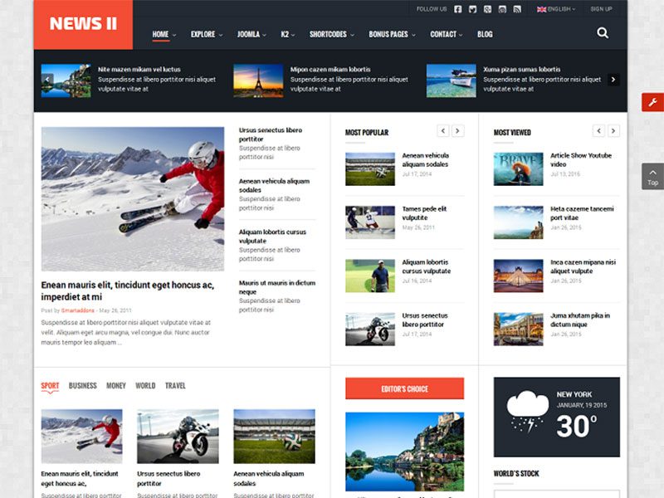Expand the Contact menu
Screen dimensions: 664x498
(x=447, y=34)
